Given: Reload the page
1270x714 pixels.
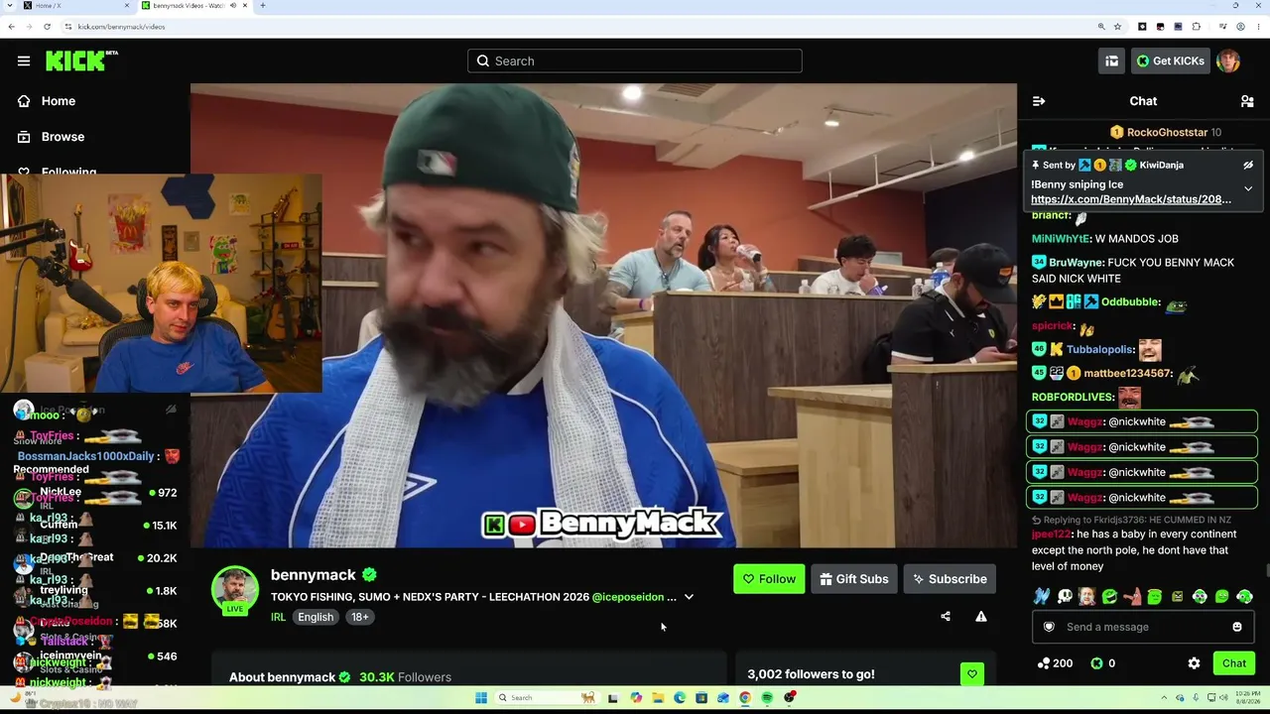Looking at the screenshot, I should tap(47, 27).
